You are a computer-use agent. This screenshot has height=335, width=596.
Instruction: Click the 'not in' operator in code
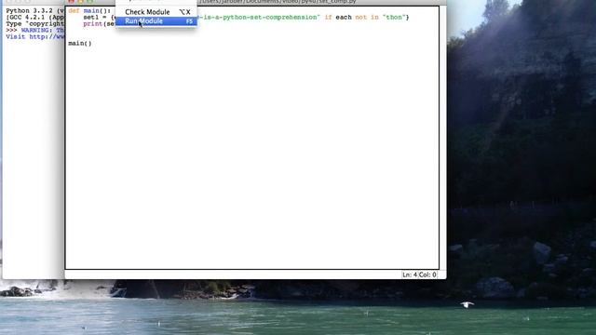(367, 17)
